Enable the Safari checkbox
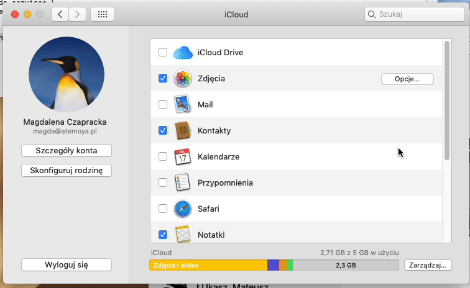The image size is (470, 288). coord(163,209)
